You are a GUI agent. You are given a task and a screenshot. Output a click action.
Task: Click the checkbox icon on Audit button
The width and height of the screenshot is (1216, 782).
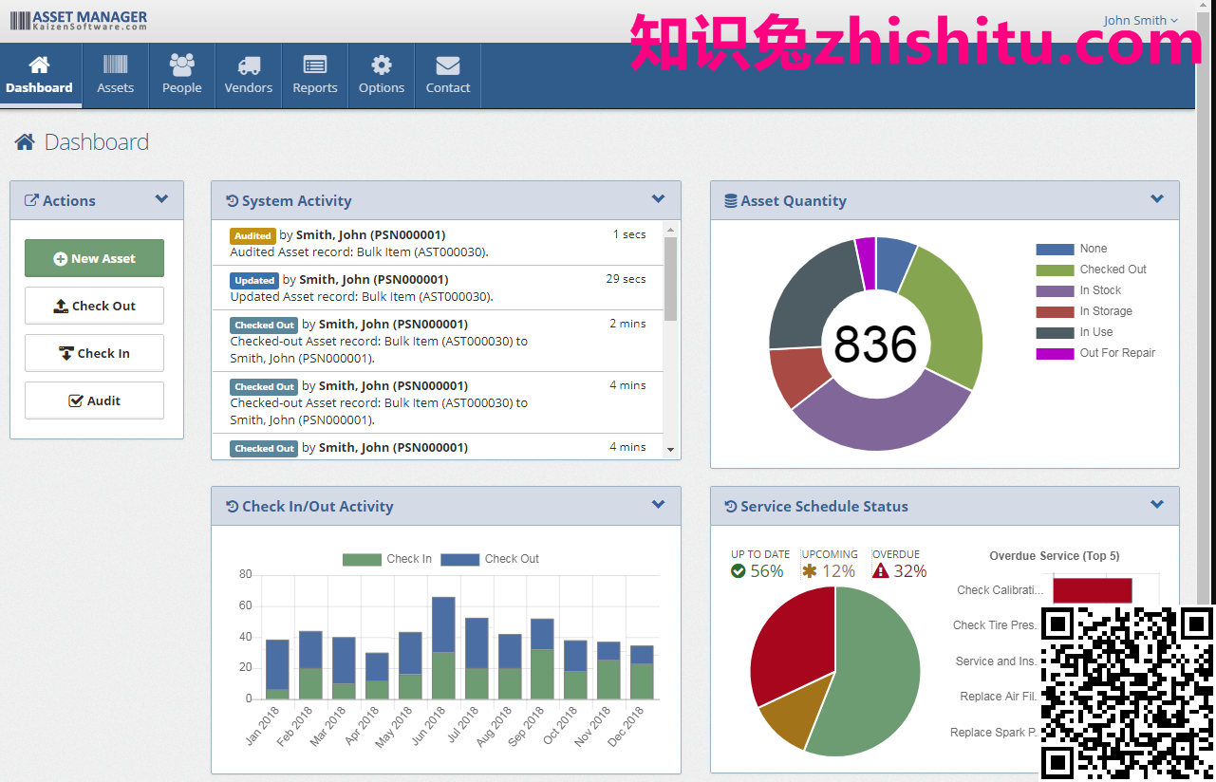[76, 400]
